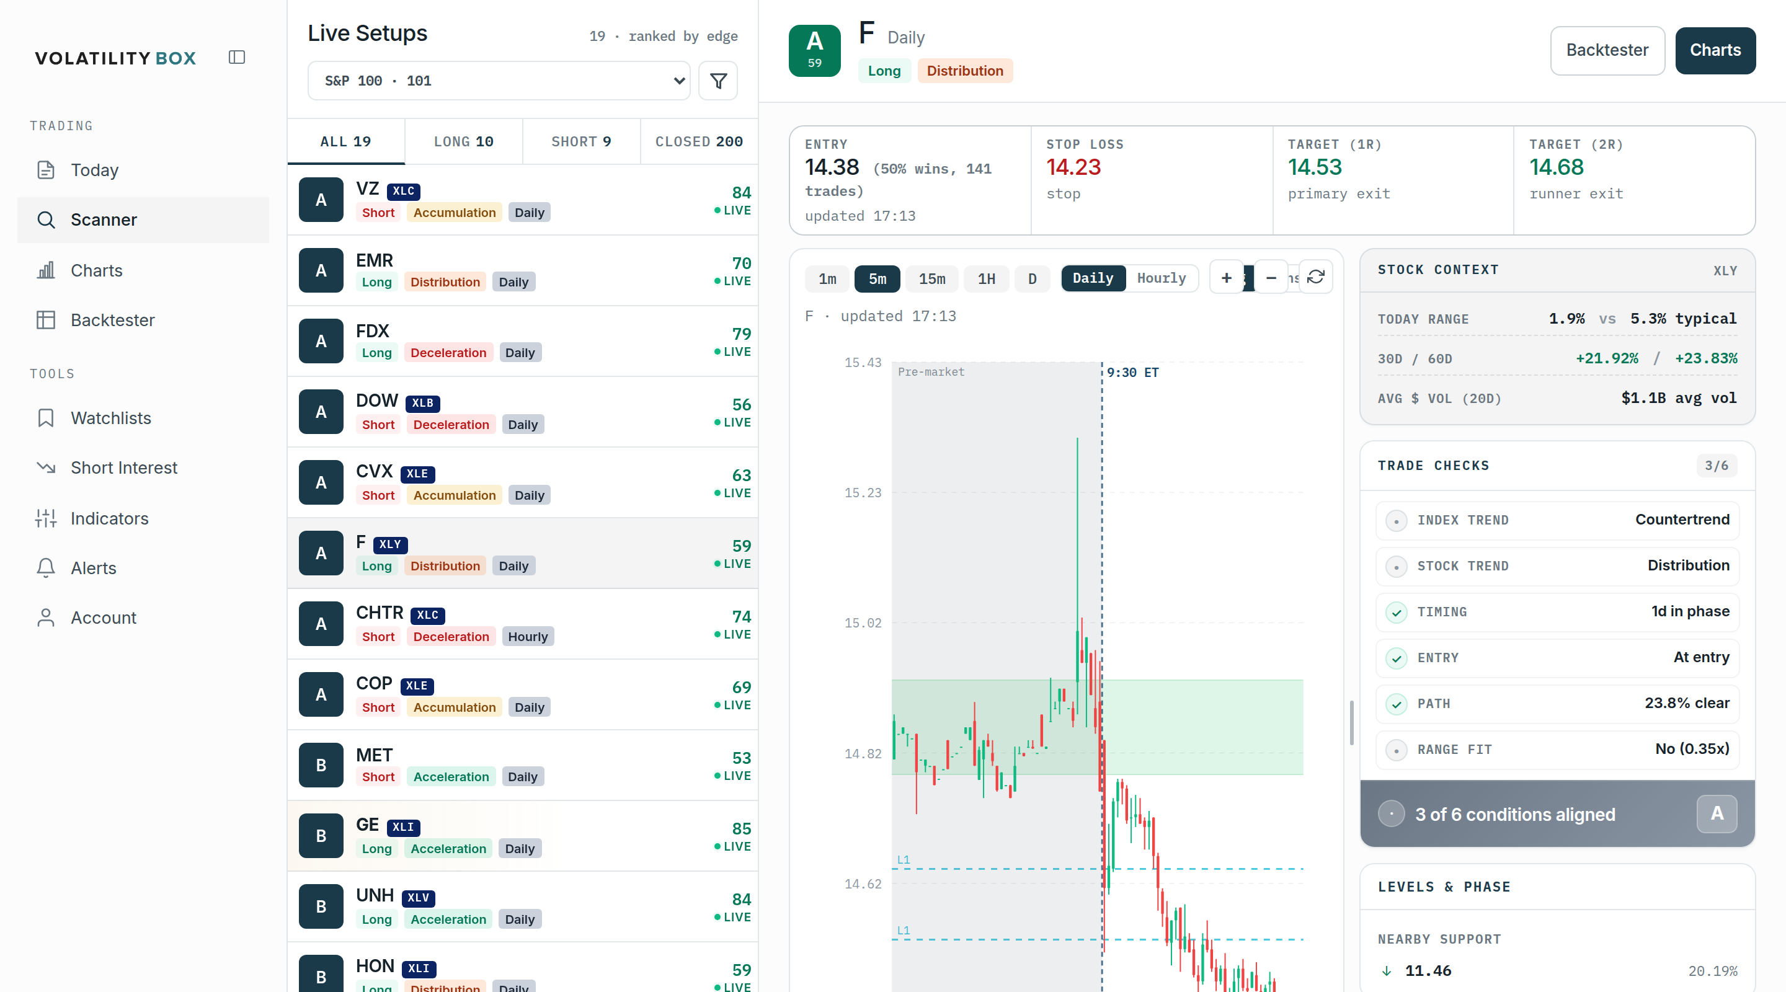This screenshot has width=1786, height=992.
Task: Open CVX setup row
Action: click(523, 482)
